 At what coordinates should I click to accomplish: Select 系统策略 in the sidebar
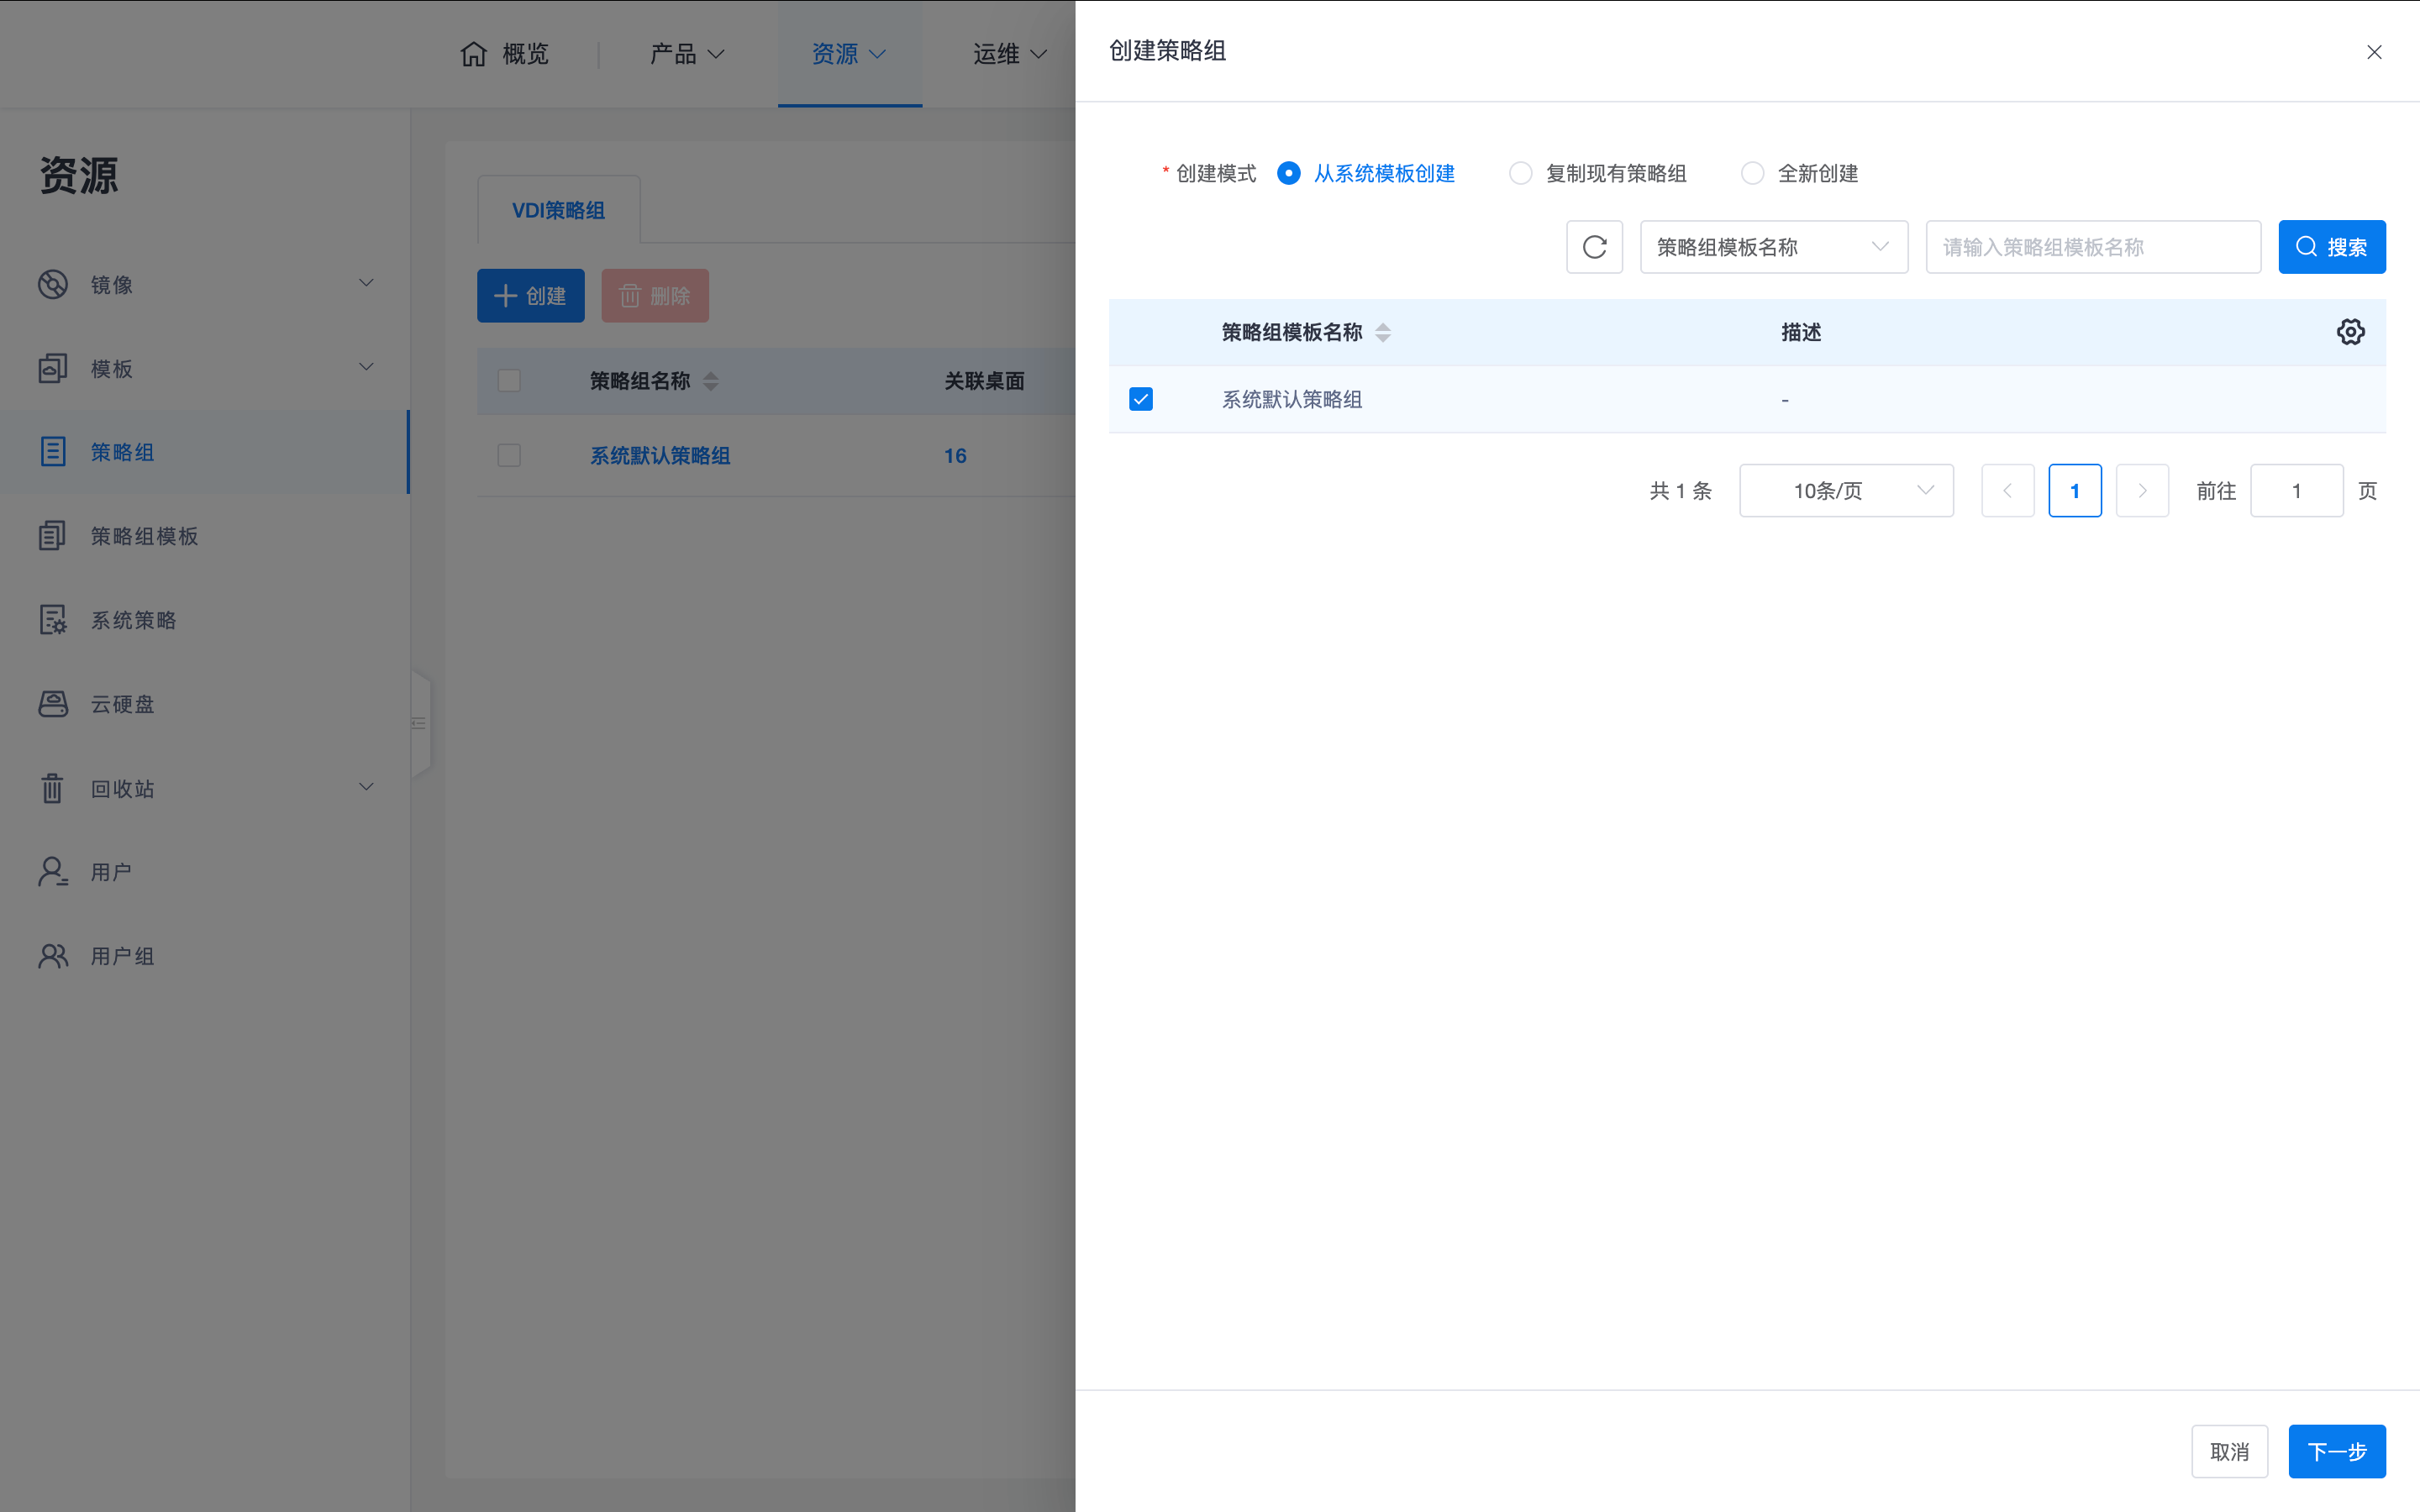click(132, 620)
